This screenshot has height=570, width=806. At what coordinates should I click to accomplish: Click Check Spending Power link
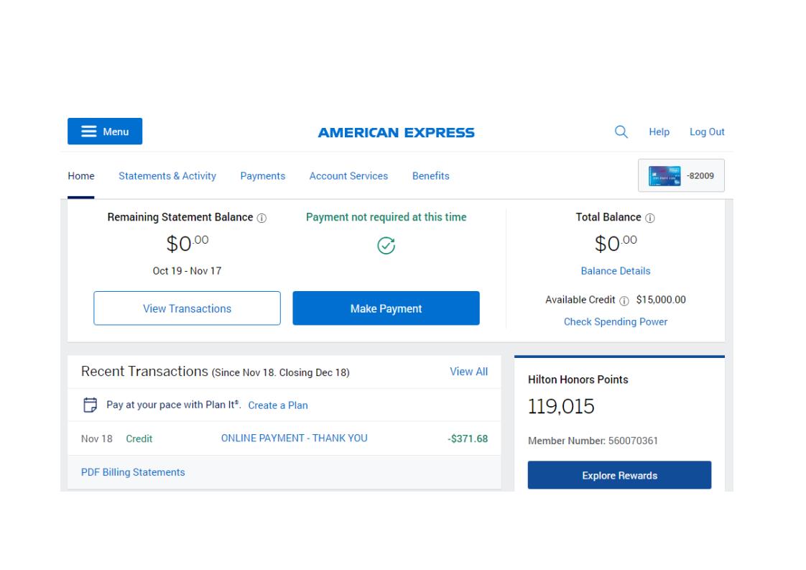point(616,322)
